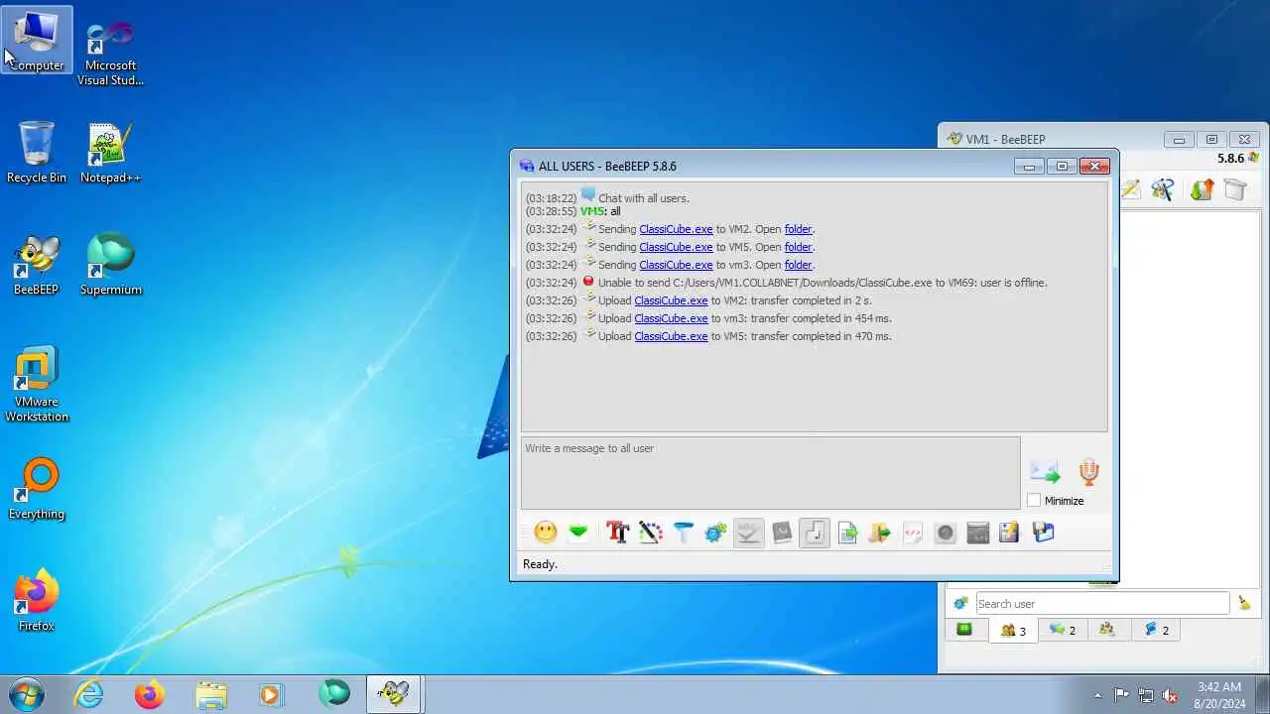Click the broom icon beside Search user
This screenshot has height=714, width=1270.
1244,603
